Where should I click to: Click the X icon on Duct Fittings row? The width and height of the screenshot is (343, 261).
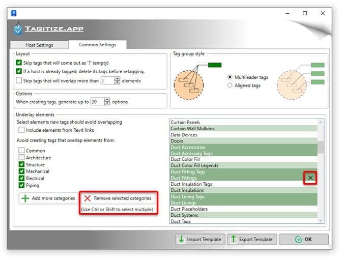[310, 178]
